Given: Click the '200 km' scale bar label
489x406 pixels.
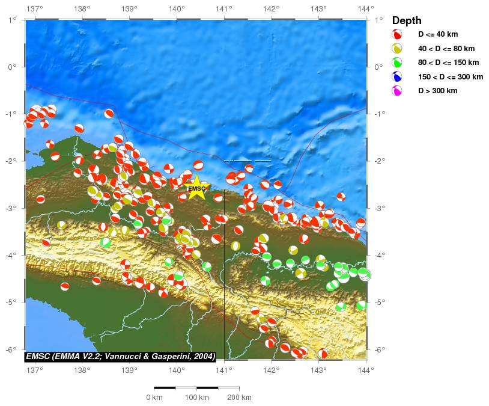Looking at the screenshot, I should click(x=239, y=398).
